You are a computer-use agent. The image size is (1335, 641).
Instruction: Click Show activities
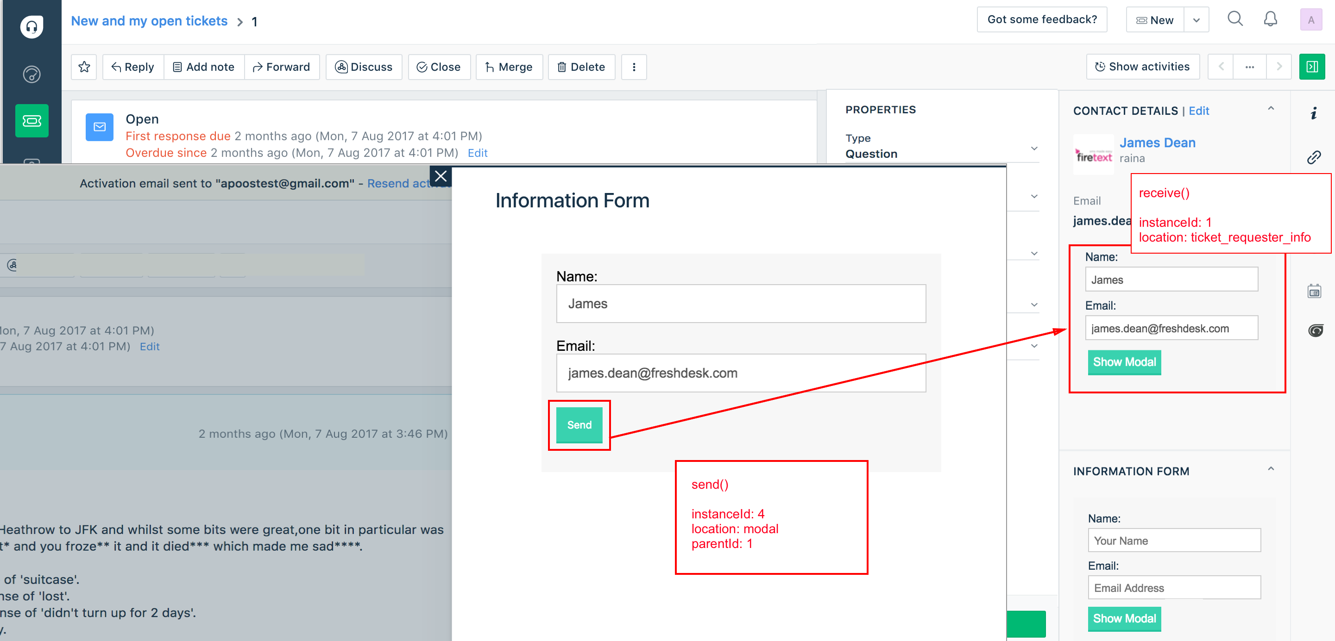coord(1143,66)
